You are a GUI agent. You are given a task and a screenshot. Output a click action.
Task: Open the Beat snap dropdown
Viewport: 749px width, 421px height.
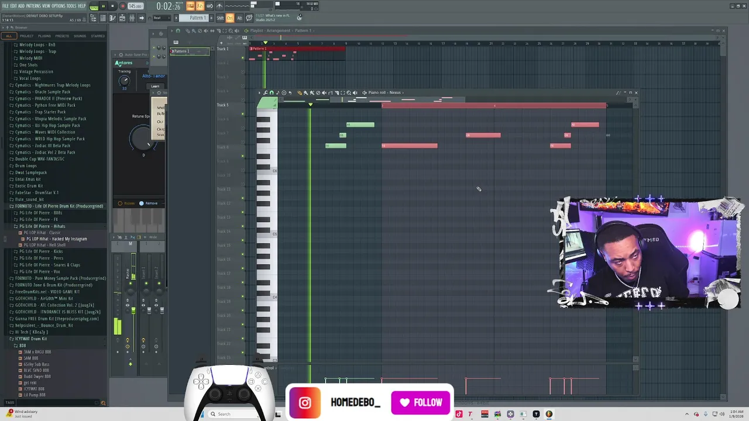pos(162,18)
